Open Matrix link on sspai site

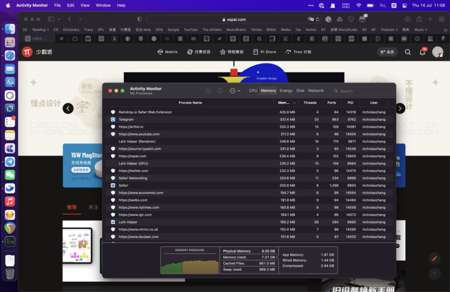pos(167,52)
